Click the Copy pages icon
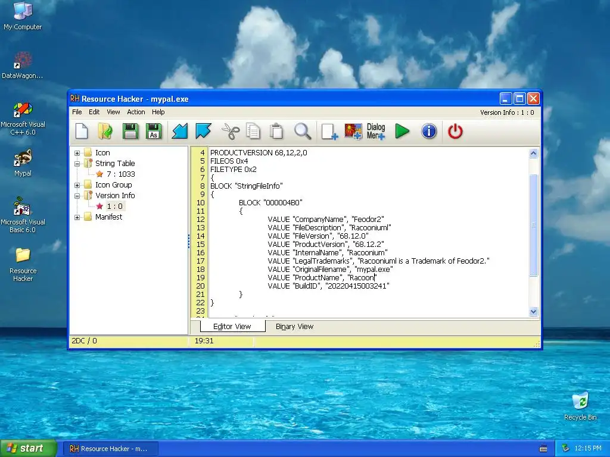Viewport: 610px width, 457px height. point(253,131)
